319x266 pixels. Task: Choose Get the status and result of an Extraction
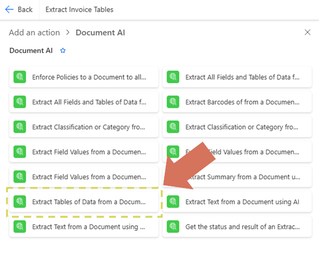tap(237, 227)
